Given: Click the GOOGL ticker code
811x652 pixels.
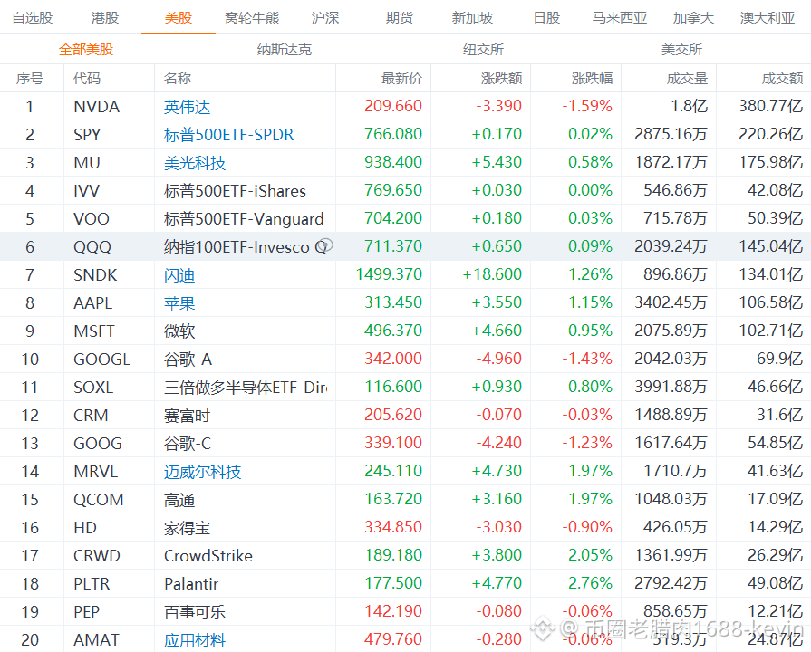Looking at the screenshot, I should coord(101,359).
